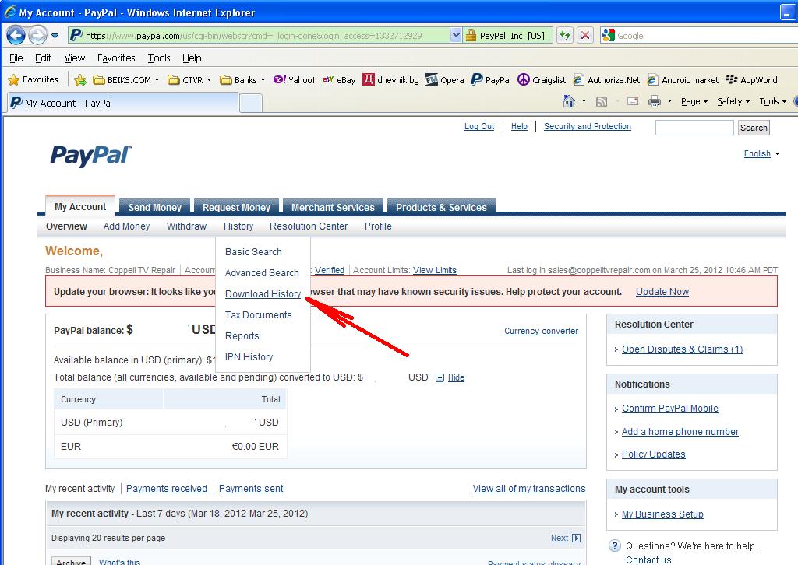Expand the Print options dropdown arrow

click(x=669, y=102)
